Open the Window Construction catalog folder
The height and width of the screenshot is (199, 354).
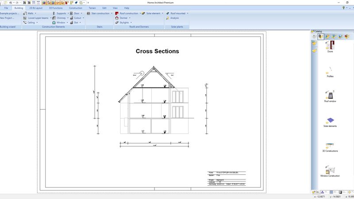click(330, 171)
